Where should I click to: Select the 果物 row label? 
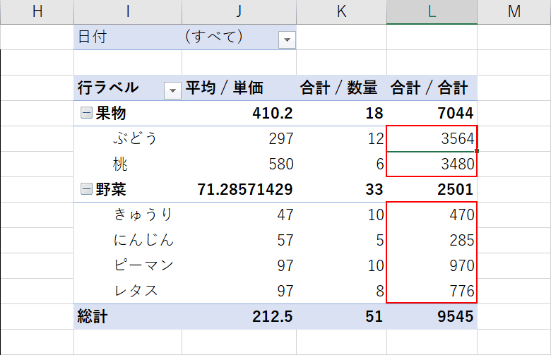128,113
